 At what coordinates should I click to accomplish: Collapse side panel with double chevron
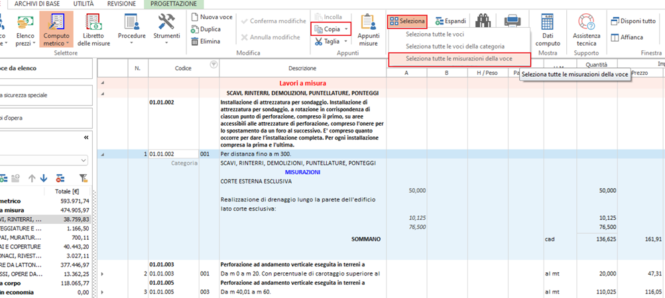[x=86, y=137]
